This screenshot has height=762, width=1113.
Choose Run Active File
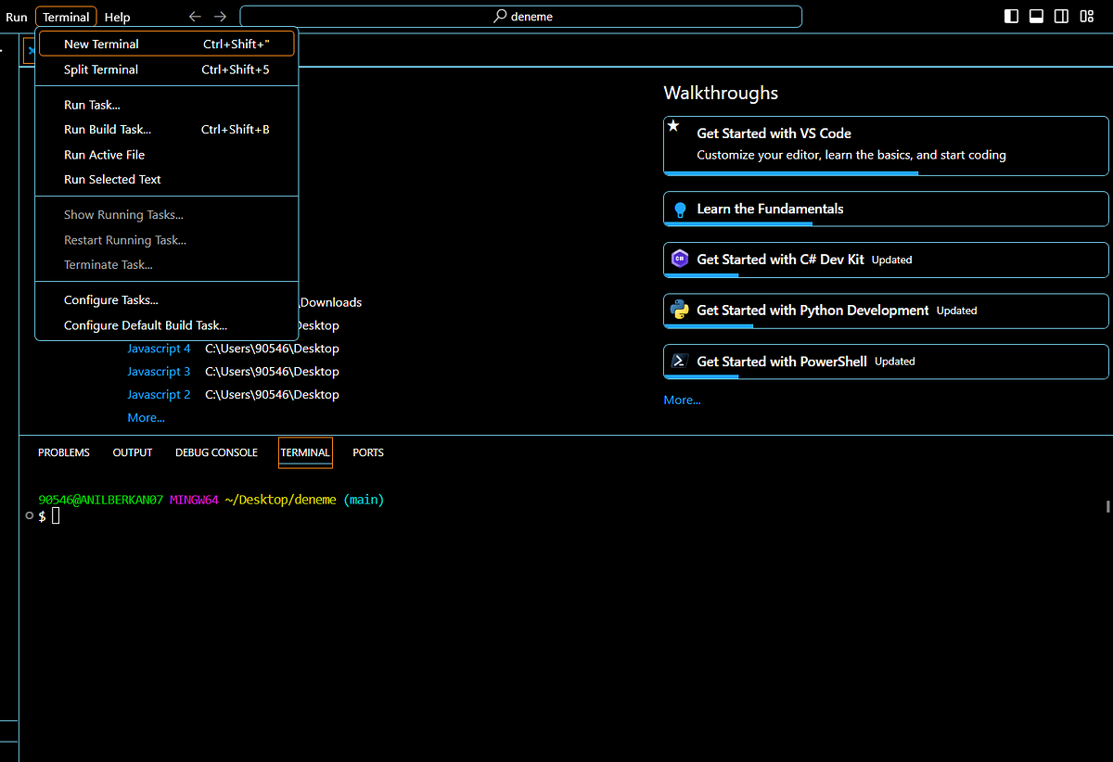(x=167, y=155)
